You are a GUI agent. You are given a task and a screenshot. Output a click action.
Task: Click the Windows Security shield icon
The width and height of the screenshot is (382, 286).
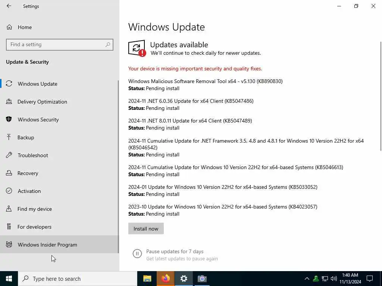[9, 119]
